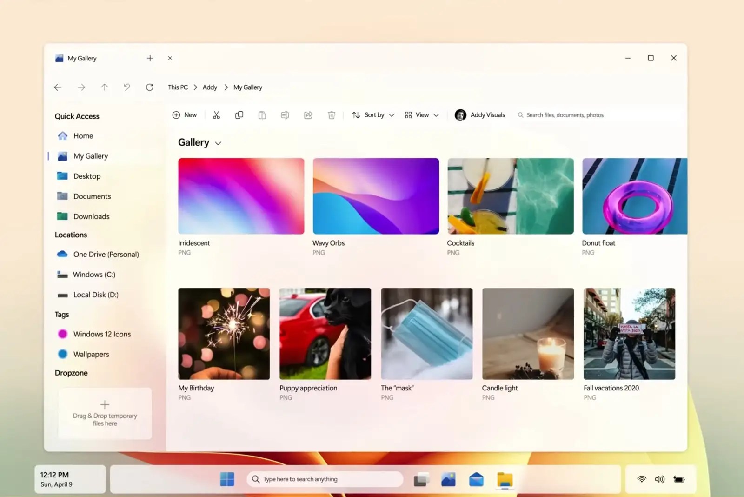
Task: Click the Share icon in toolbar
Action: [308, 115]
